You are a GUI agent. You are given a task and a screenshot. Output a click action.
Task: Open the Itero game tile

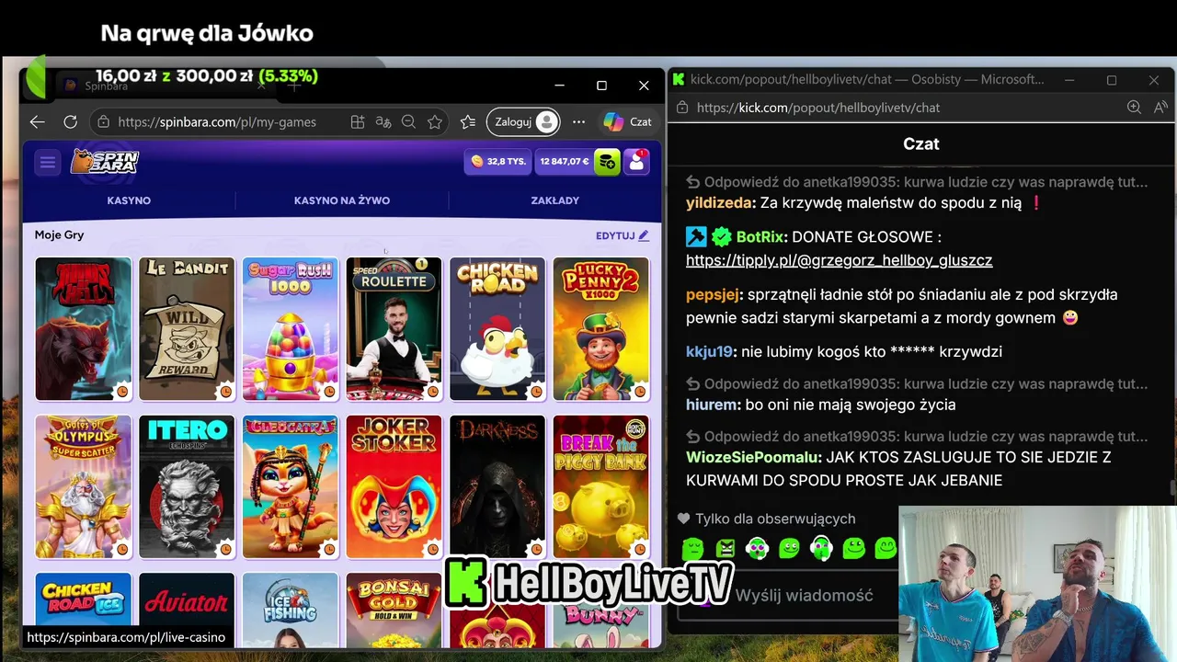[x=187, y=487]
